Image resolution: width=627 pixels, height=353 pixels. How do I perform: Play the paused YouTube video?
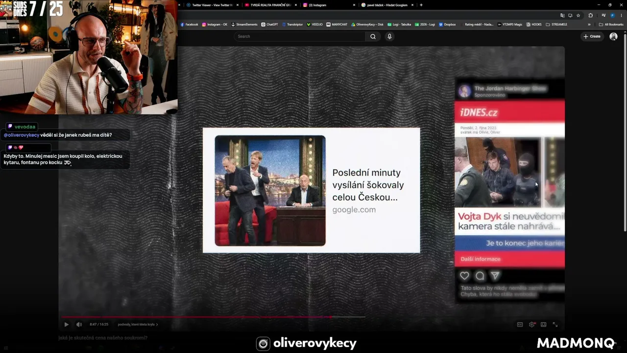67,324
